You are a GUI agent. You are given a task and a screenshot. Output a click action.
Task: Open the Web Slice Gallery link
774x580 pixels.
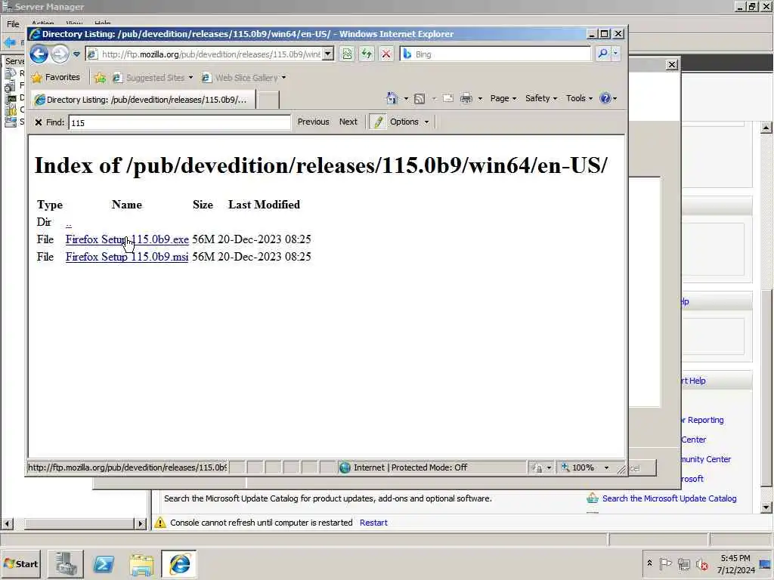coord(243,78)
